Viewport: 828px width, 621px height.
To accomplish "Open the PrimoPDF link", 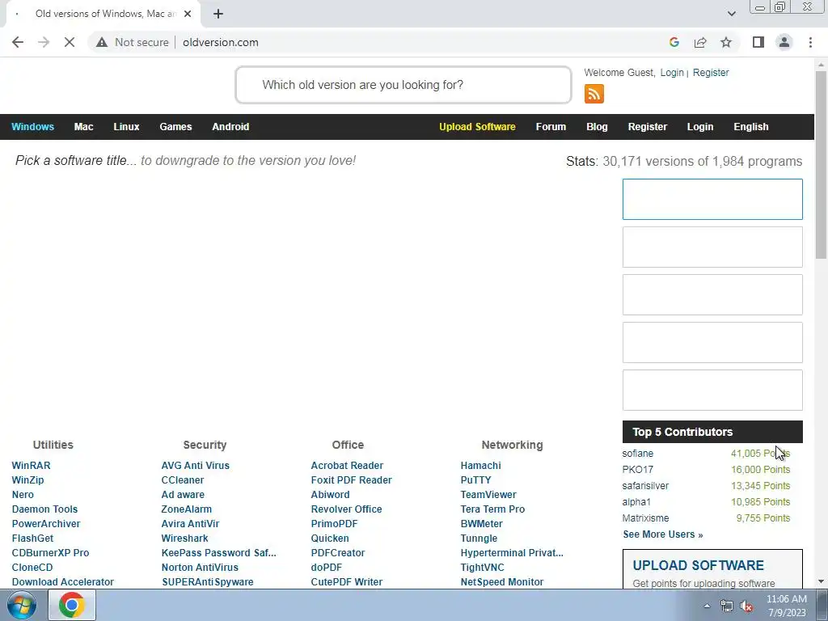I will click(334, 524).
